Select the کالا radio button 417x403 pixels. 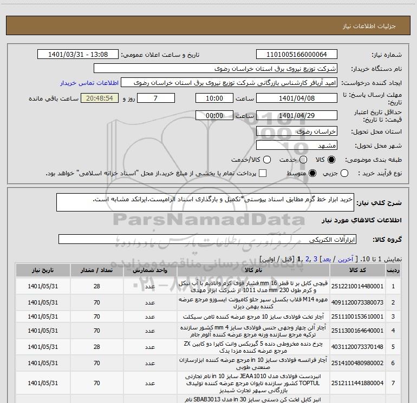pyautogui.click(x=331, y=160)
